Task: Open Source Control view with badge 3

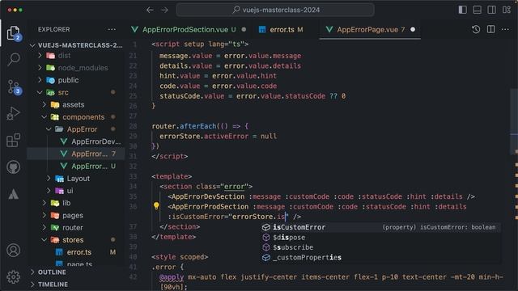Action: click(x=14, y=87)
